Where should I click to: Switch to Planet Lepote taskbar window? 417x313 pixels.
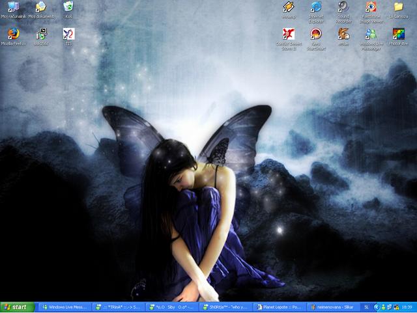[x=280, y=306]
